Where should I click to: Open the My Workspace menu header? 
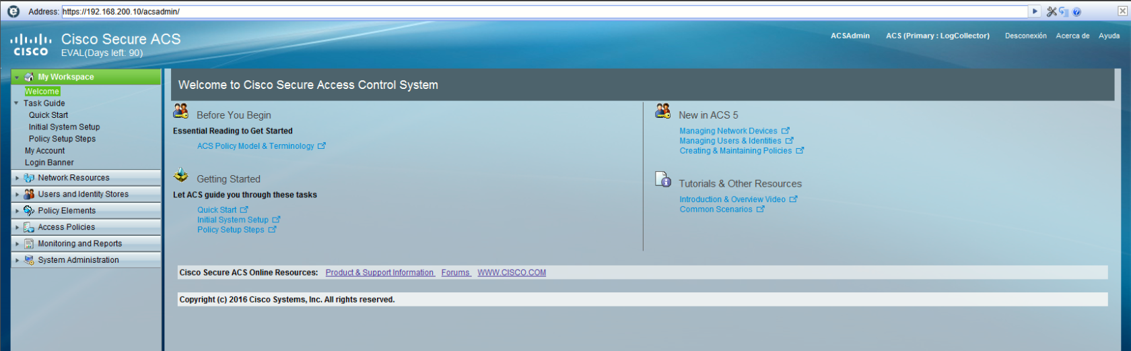click(x=86, y=77)
